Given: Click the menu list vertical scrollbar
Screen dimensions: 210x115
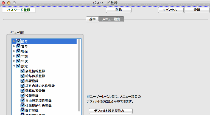Looking at the screenshot, I should click(x=79, y=74).
